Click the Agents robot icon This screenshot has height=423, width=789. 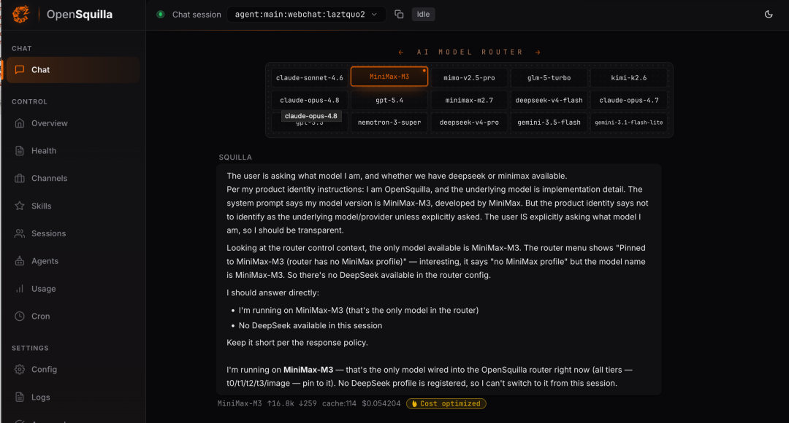click(20, 261)
